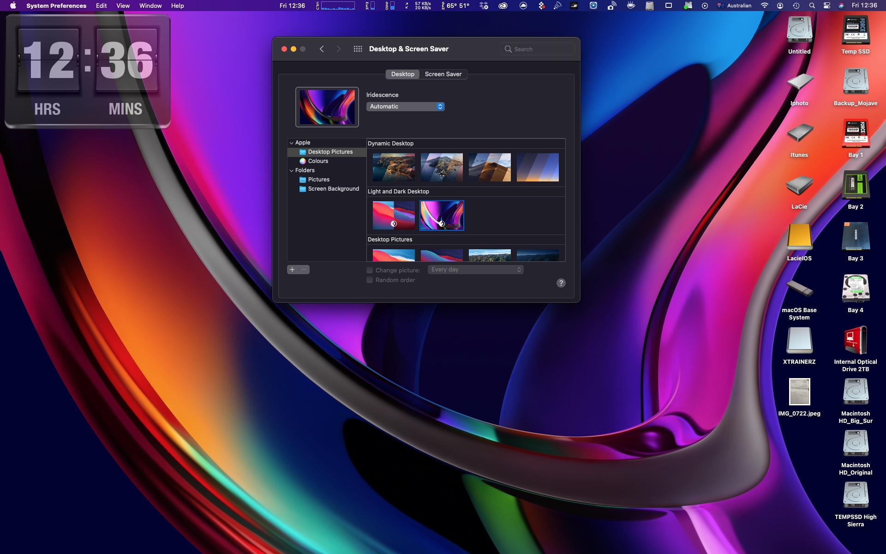The width and height of the screenshot is (886, 554).
Task: Select Colours in the sidebar
Action: tap(318, 161)
